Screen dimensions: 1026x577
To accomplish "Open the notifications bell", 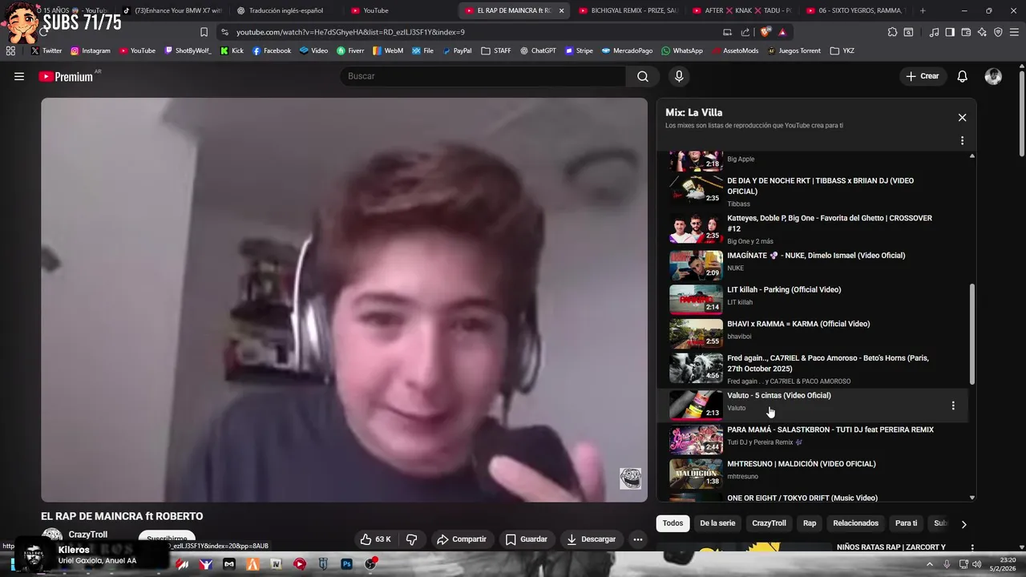I will coord(963,76).
